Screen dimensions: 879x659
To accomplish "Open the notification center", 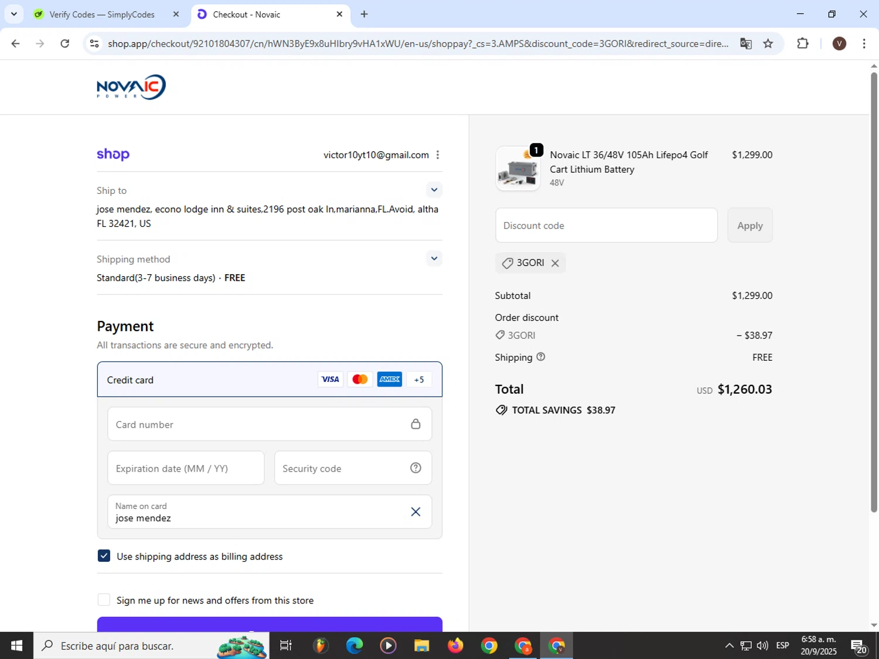I will (859, 646).
